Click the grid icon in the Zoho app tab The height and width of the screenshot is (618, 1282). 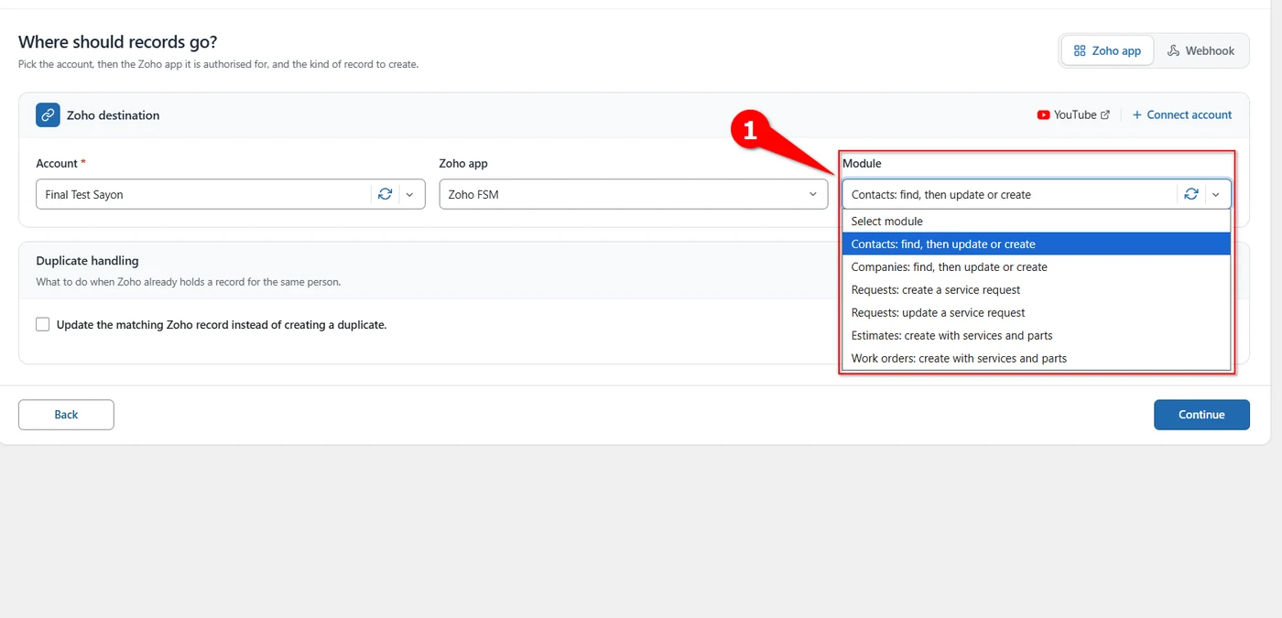tap(1080, 50)
